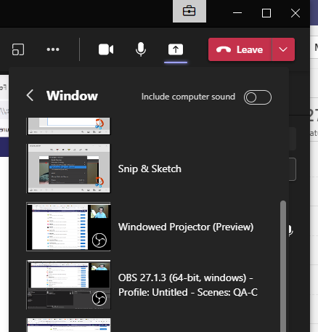Close the Teams meeting window
The width and height of the screenshot is (318, 332).
coord(295,13)
